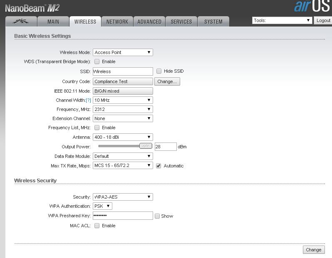Expand the Extension Channel dropdown
This screenshot has width=332, height=258.
(123, 118)
